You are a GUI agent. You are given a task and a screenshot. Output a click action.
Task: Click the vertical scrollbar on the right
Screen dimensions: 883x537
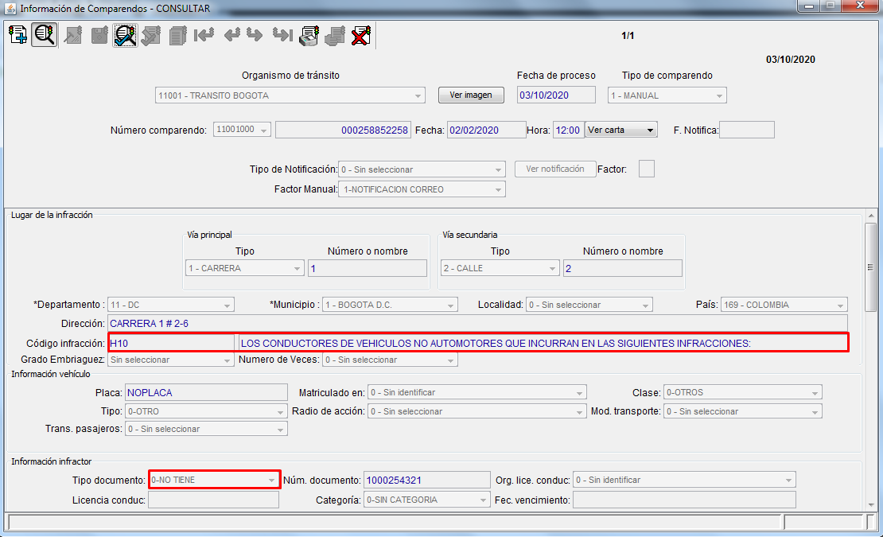click(x=871, y=255)
